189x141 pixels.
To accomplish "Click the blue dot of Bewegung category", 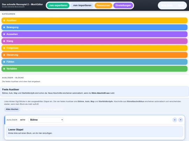I will [x=4, y=28].
